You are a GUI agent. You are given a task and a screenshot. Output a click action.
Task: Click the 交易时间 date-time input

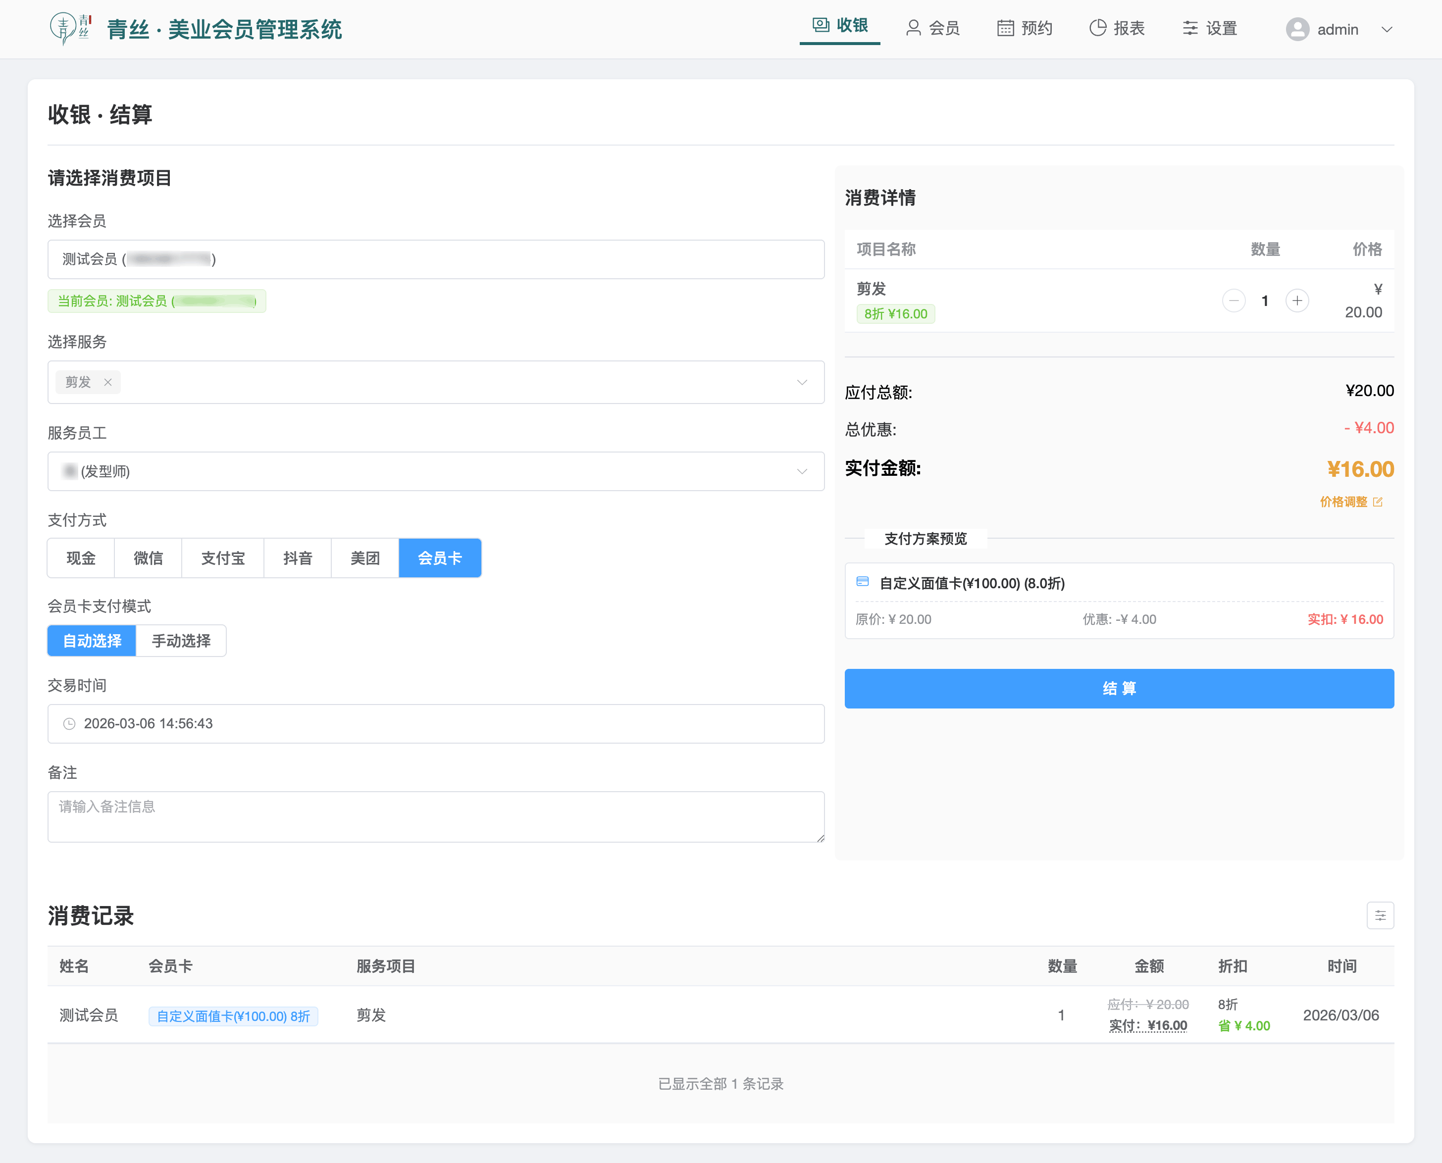pos(436,724)
